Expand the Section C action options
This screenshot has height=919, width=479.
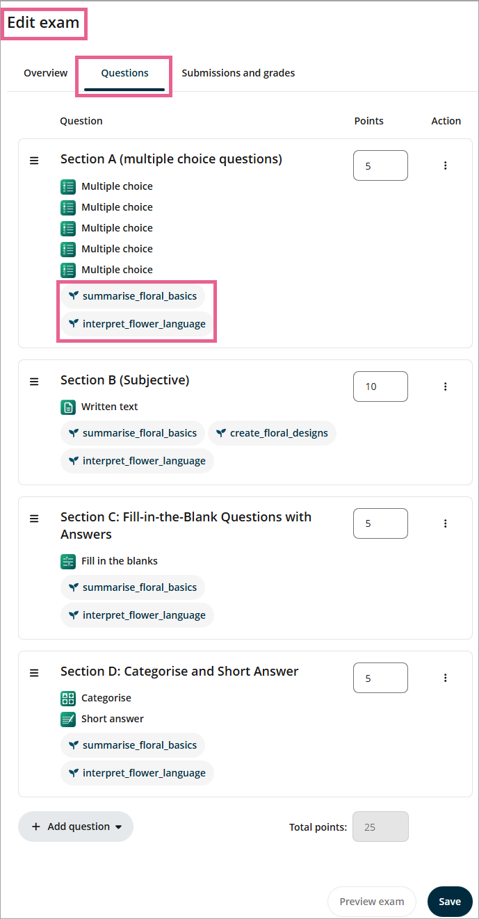point(446,523)
